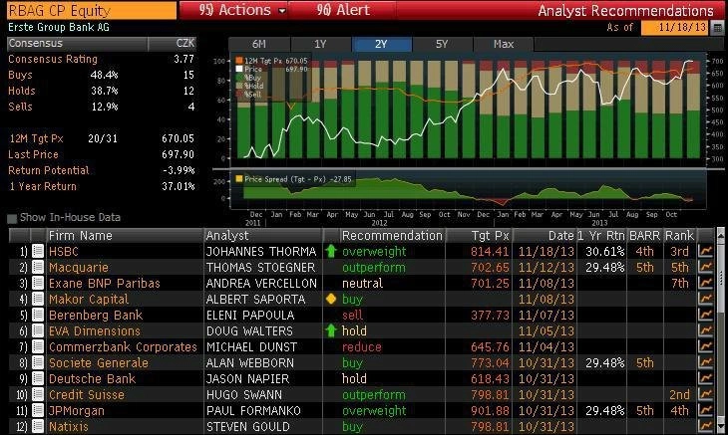
Task: Click green upgrade arrow in EVA Dimensions row
Action: click(331, 330)
